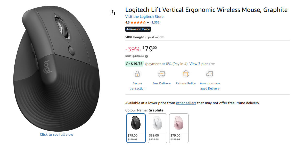Click the Amazon-managed Delivery van icon
Image resolution: width=295 pixels, height=145 pixels.
click(x=210, y=74)
